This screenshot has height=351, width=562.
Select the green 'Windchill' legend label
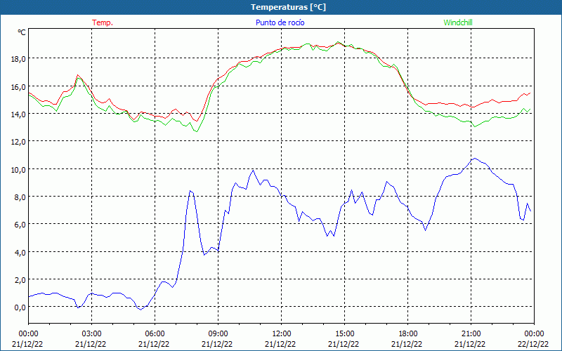(x=458, y=22)
